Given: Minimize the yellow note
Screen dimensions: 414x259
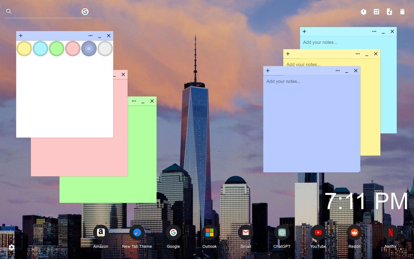Looking at the screenshot, I should point(367,54).
